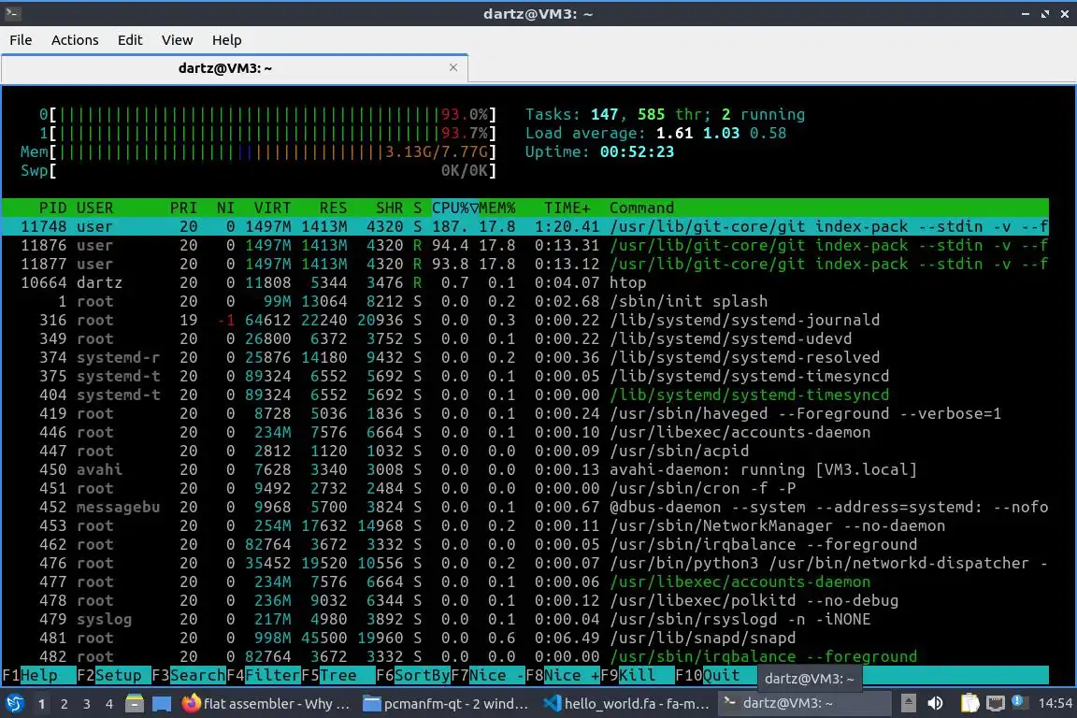Open the View menu

click(x=178, y=40)
